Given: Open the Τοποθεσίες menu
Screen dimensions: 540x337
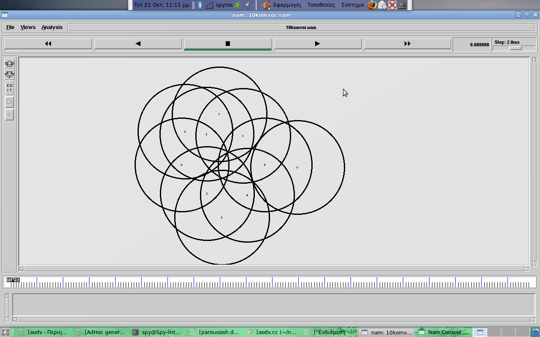Looking at the screenshot, I should tap(321, 5).
